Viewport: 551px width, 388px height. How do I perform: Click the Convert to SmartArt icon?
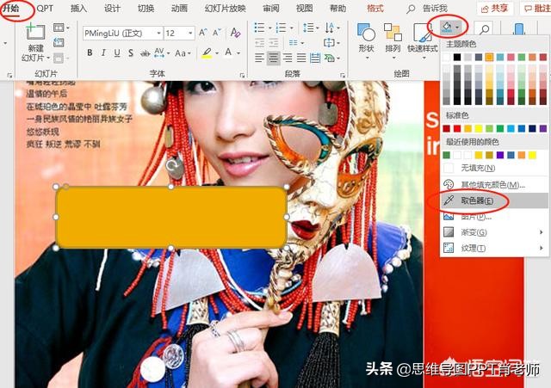point(329,58)
